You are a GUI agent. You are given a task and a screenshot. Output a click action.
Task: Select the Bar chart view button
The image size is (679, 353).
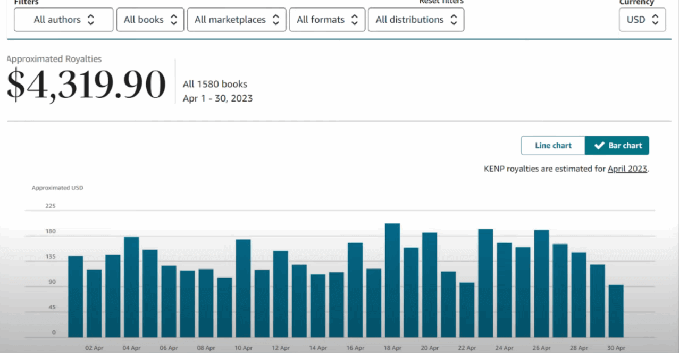coord(617,146)
